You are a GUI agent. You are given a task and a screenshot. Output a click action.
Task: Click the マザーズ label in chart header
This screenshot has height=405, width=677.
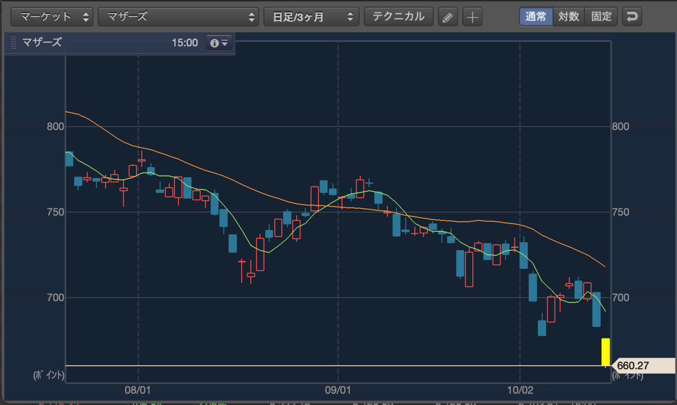[x=42, y=42]
